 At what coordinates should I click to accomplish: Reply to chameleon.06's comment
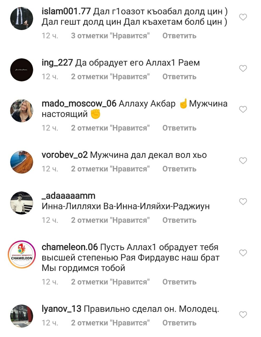pyautogui.click(x=179, y=282)
